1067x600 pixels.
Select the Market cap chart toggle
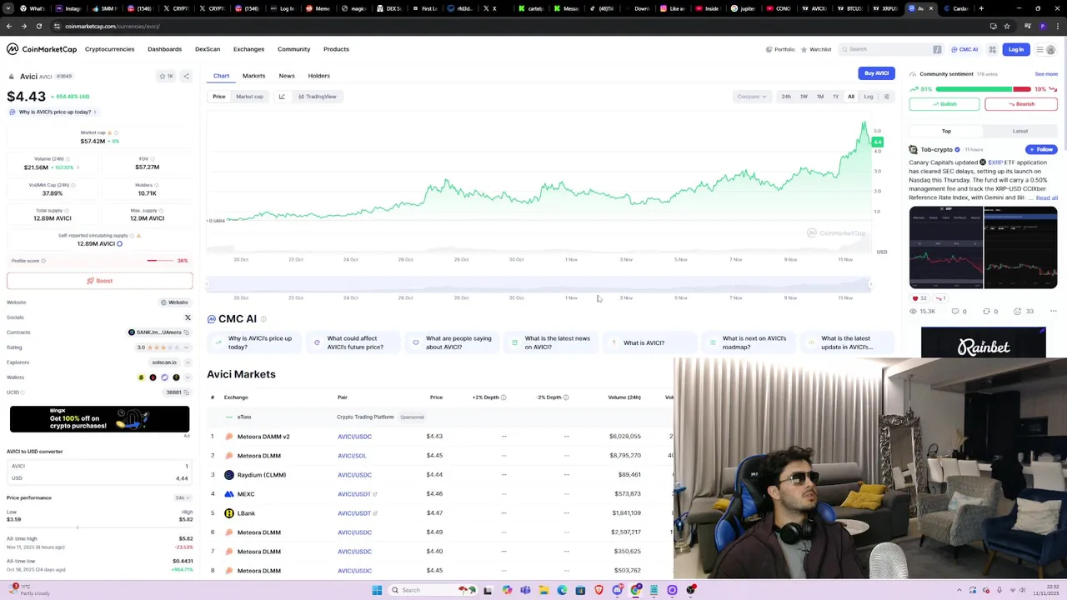tap(249, 97)
